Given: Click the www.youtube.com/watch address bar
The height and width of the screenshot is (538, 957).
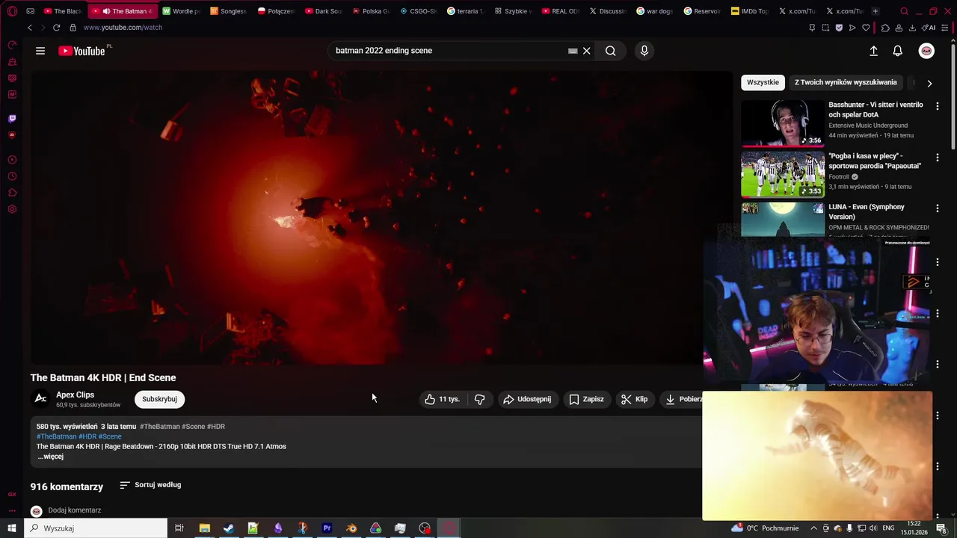Looking at the screenshot, I should coord(123,28).
